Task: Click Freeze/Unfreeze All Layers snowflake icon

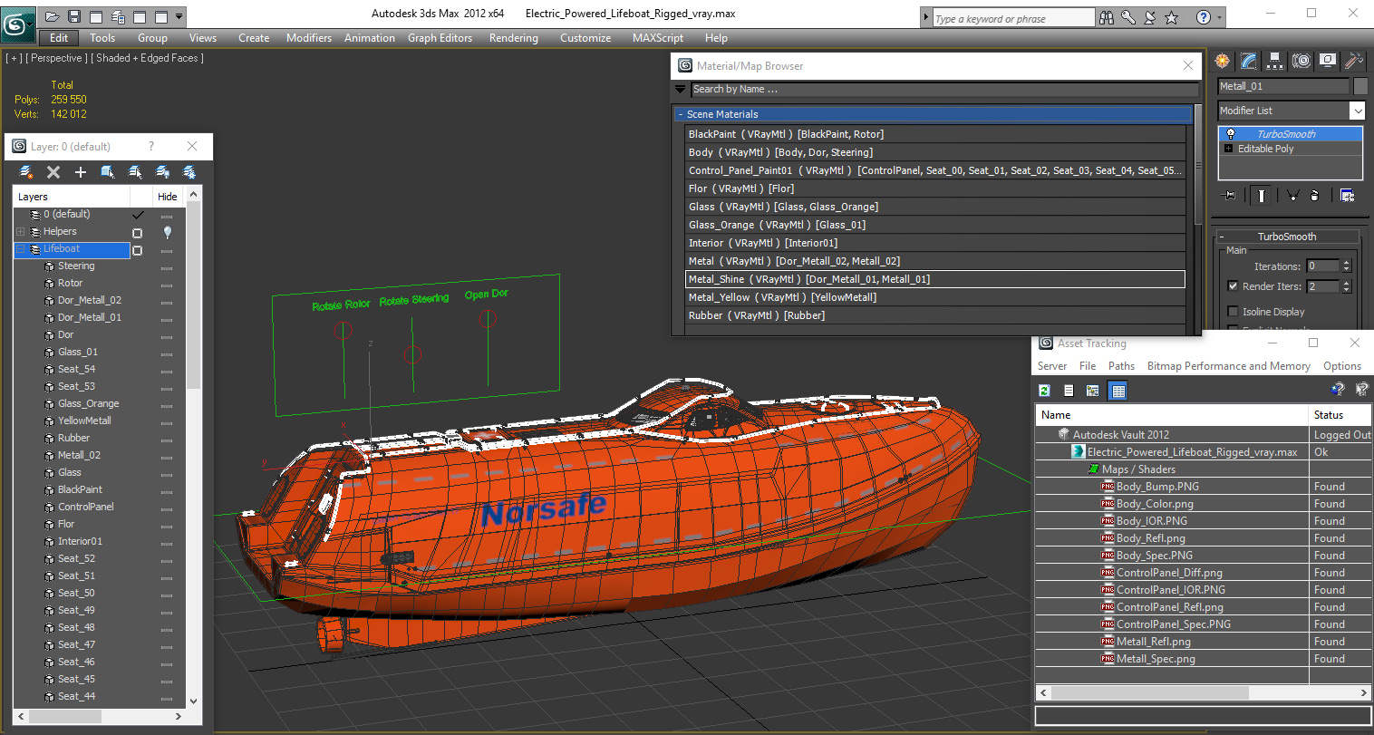Action: pyautogui.click(x=189, y=172)
